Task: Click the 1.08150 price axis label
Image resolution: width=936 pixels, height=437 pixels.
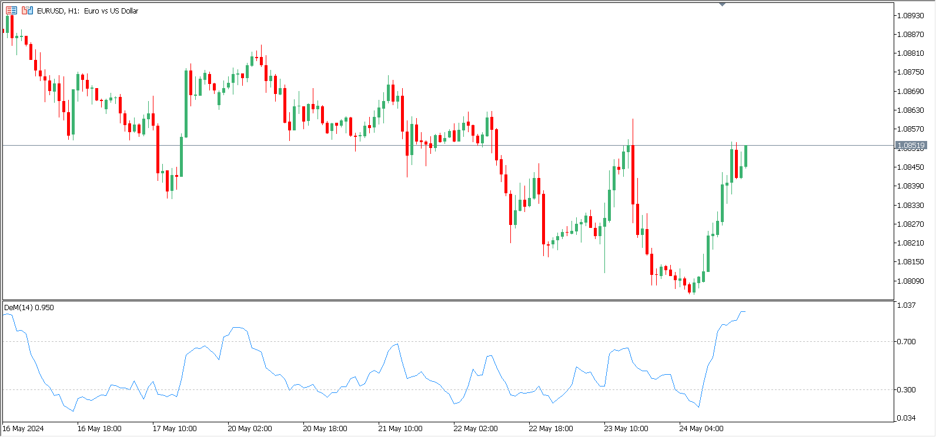Action: pyautogui.click(x=910, y=261)
